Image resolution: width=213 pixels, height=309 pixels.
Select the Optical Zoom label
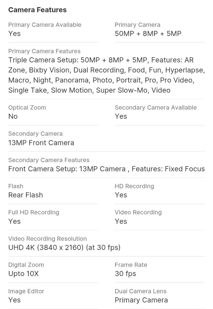(x=27, y=108)
